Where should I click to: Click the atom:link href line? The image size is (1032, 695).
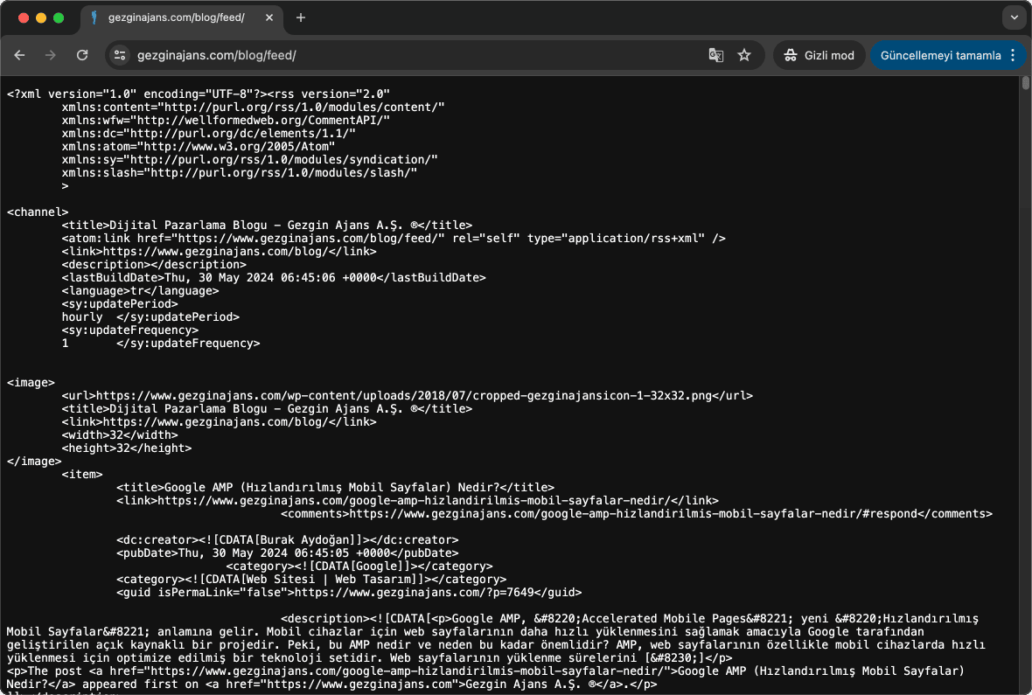pyautogui.click(x=394, y=239)
